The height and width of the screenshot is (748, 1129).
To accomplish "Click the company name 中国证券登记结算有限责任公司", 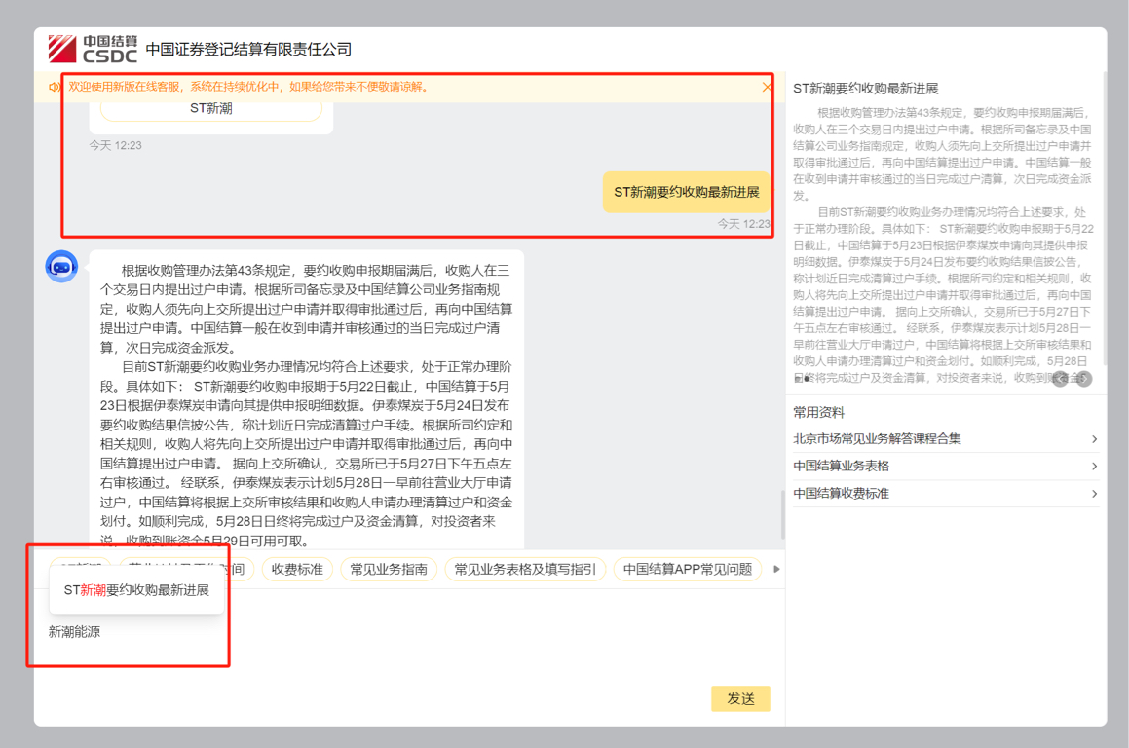I will pos(248,49).
